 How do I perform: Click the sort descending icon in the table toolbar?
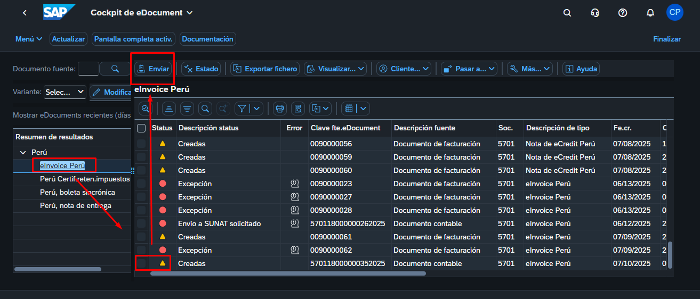point(187,109)
